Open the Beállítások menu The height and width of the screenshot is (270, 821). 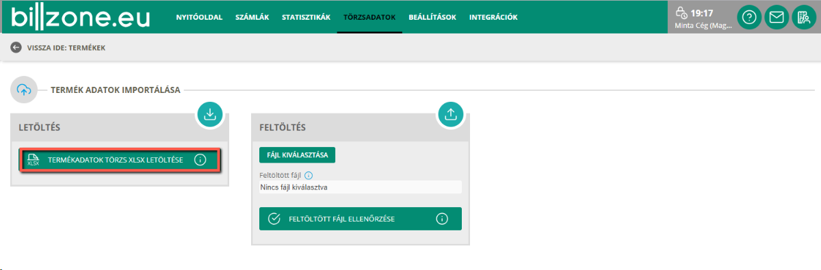pos(432,17)
